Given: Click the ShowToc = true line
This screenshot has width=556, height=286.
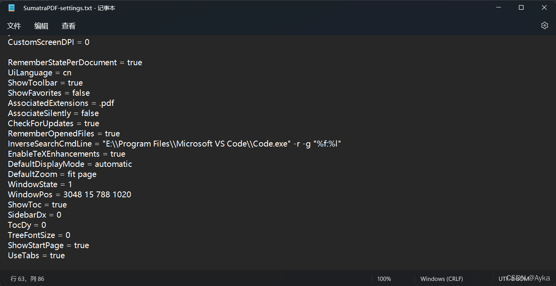Looking at the screenshot, I should tap(37, 205).
